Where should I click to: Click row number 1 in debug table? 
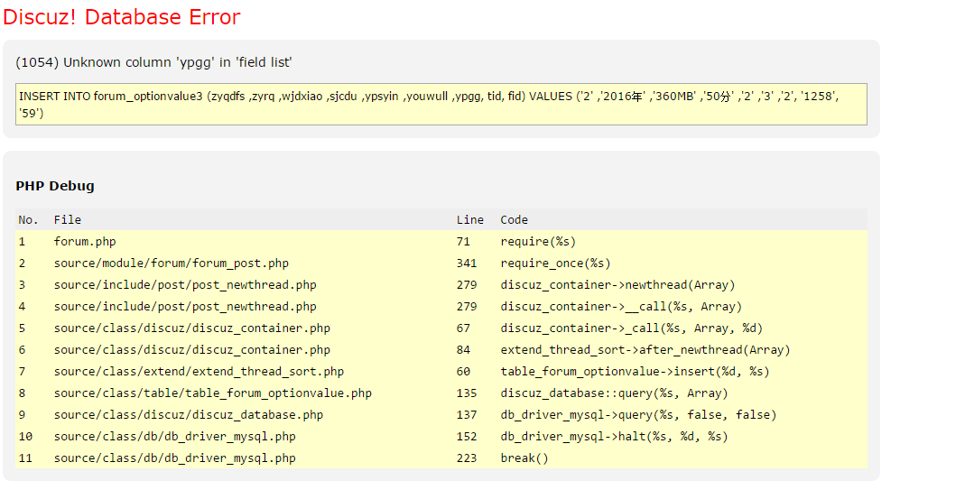[x=23, y=241]
